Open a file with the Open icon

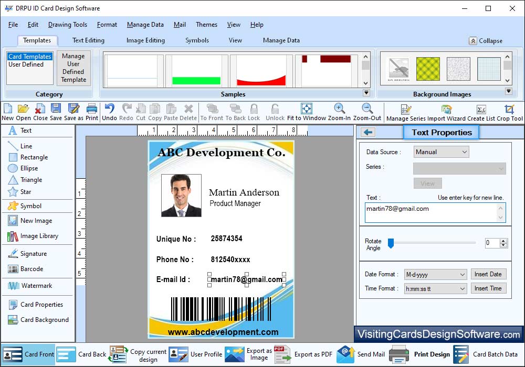[23, 112]
